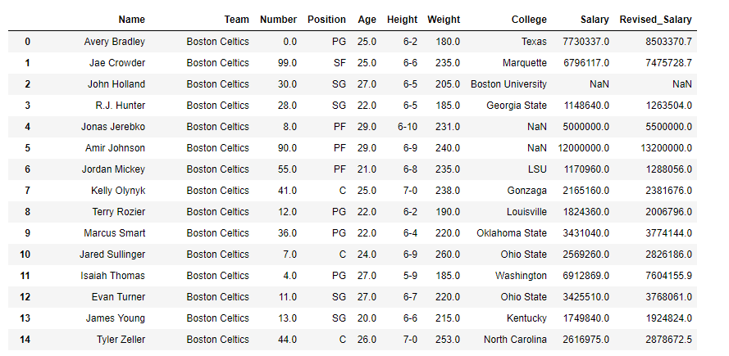Select the Jae Crowder name cell
The height and width of the screenshot is (356, 729).
tap(117, 63)
